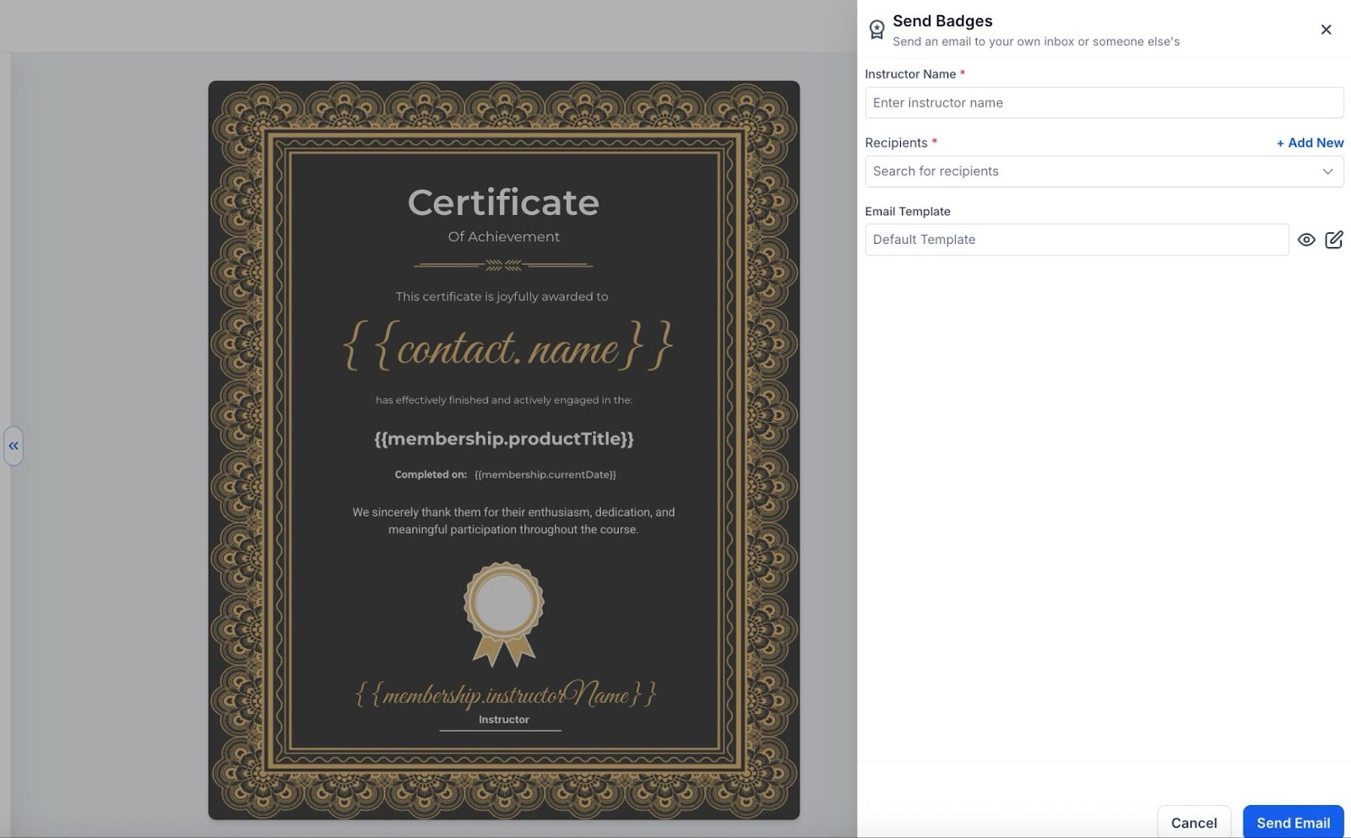Screen dimensions: 1351x838
Task: Click the Default Template field
Action: click(1076, 240)
